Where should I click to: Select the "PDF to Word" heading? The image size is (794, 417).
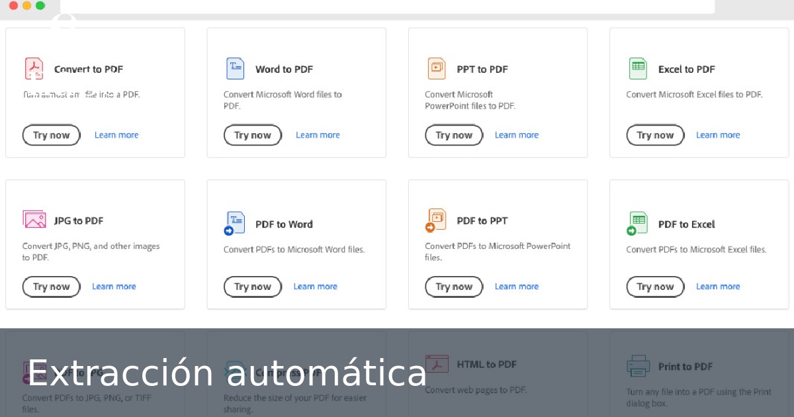(x=285, y=224)
